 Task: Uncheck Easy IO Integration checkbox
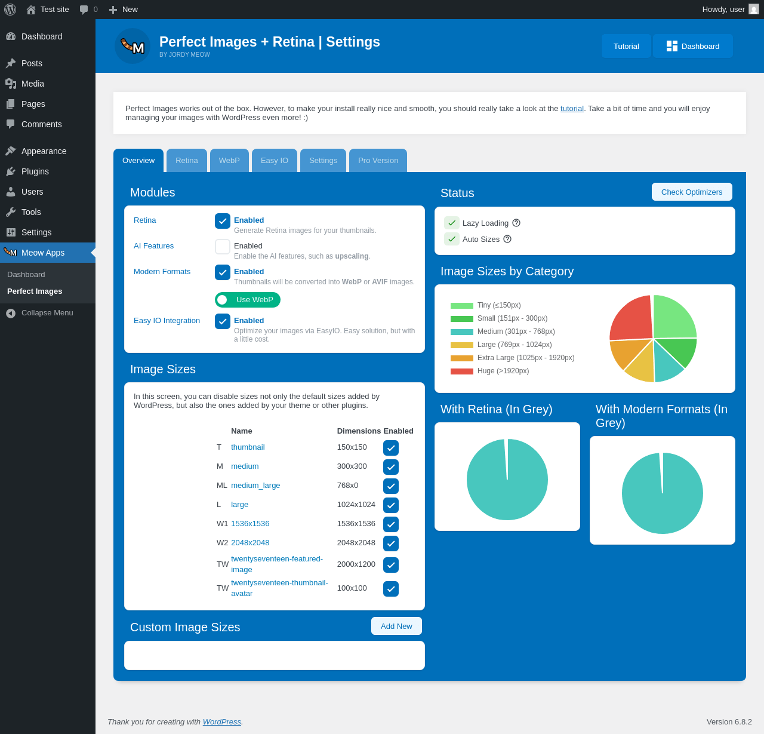pos(223,321)
